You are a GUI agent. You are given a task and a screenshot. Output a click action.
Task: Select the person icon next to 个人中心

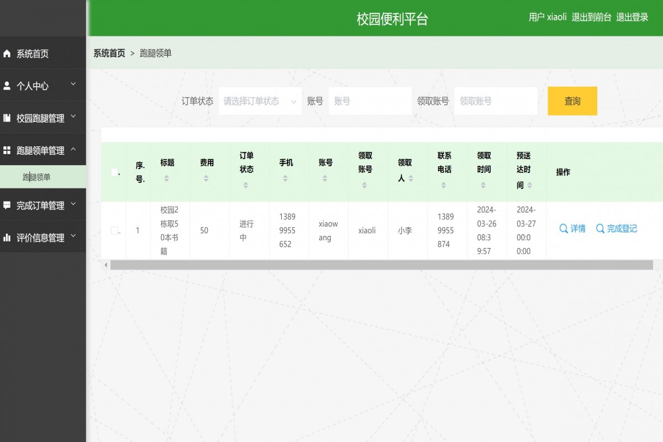(6, 85)
